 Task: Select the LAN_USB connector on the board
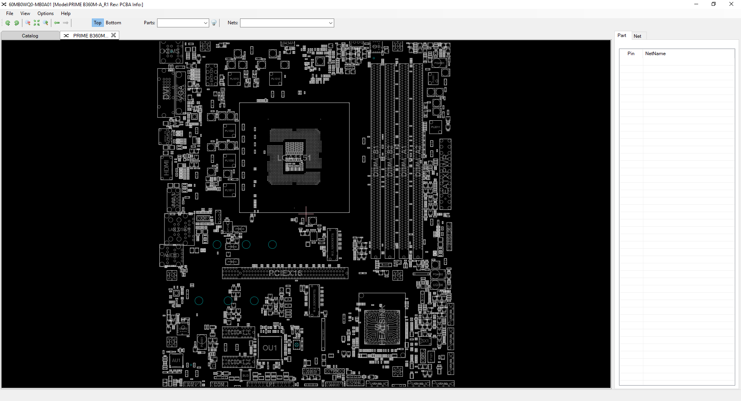point(179,229)
